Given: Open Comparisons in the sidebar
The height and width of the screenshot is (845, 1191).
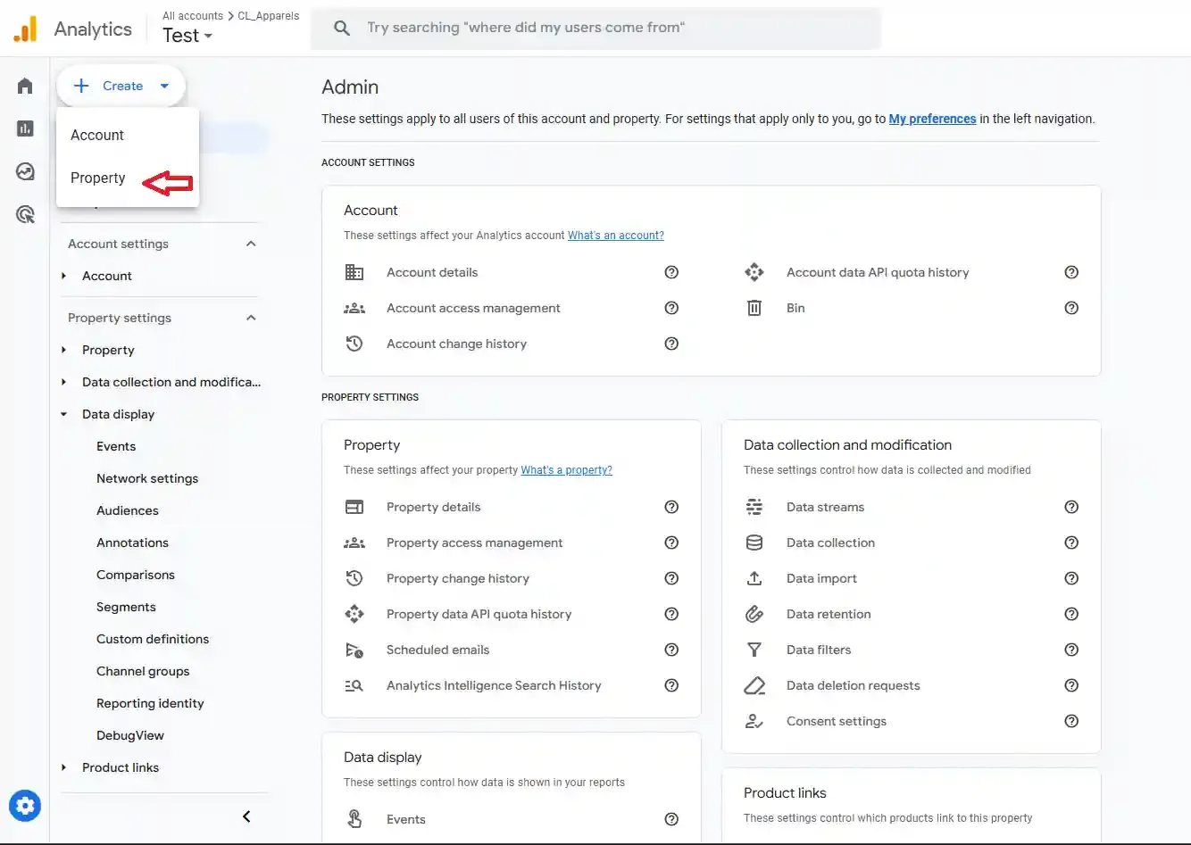Looking at the screenshot, I should click(x=136, y=575).
